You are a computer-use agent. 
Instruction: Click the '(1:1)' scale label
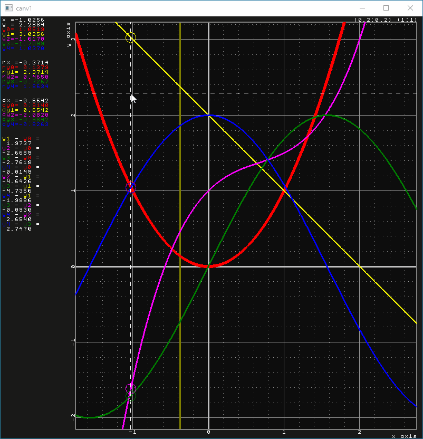tap(407, 20)
